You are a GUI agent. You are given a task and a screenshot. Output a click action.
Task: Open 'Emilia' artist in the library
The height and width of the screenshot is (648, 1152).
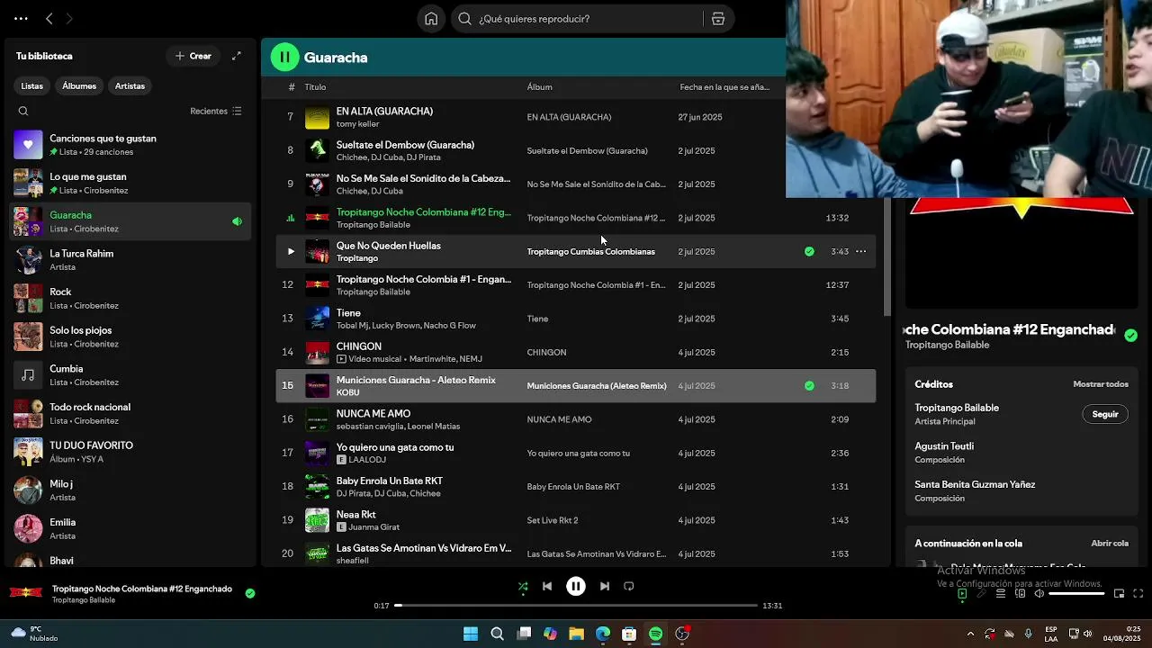130,529
